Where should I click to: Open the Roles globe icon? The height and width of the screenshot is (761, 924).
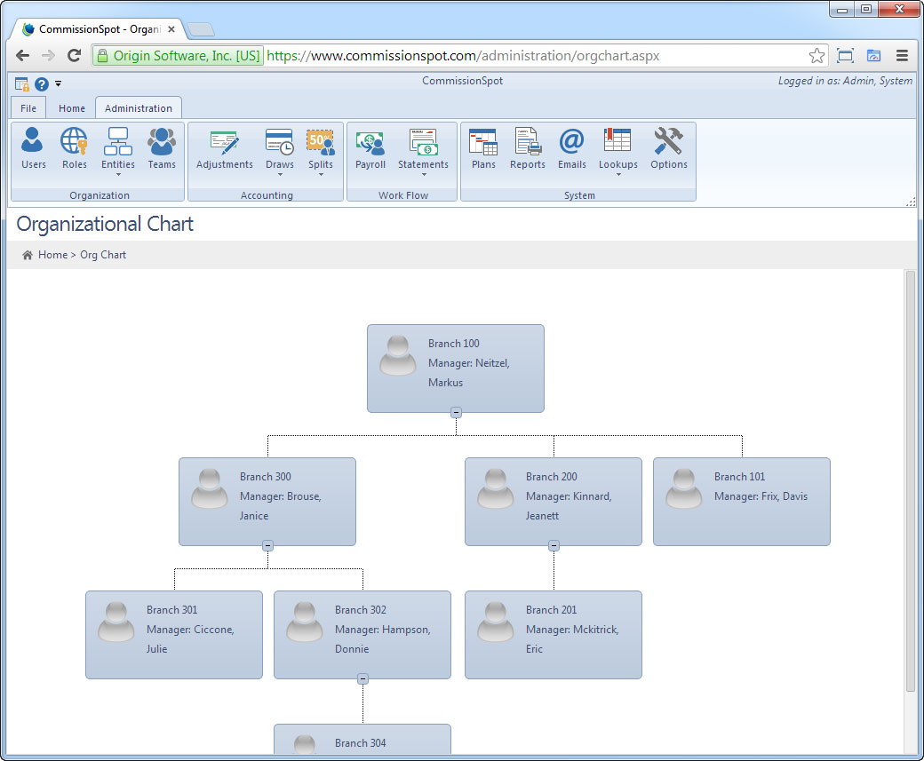pos(75,141)
